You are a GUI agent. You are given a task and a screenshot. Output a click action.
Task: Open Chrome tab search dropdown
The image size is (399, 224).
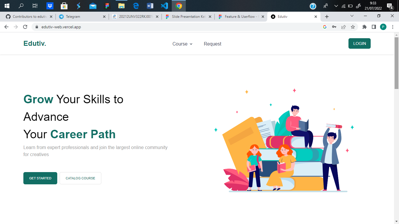(x=352, y=16)
